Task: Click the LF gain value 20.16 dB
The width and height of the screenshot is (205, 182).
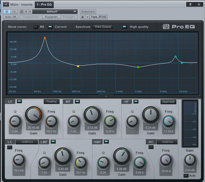Action: (34, 128)
